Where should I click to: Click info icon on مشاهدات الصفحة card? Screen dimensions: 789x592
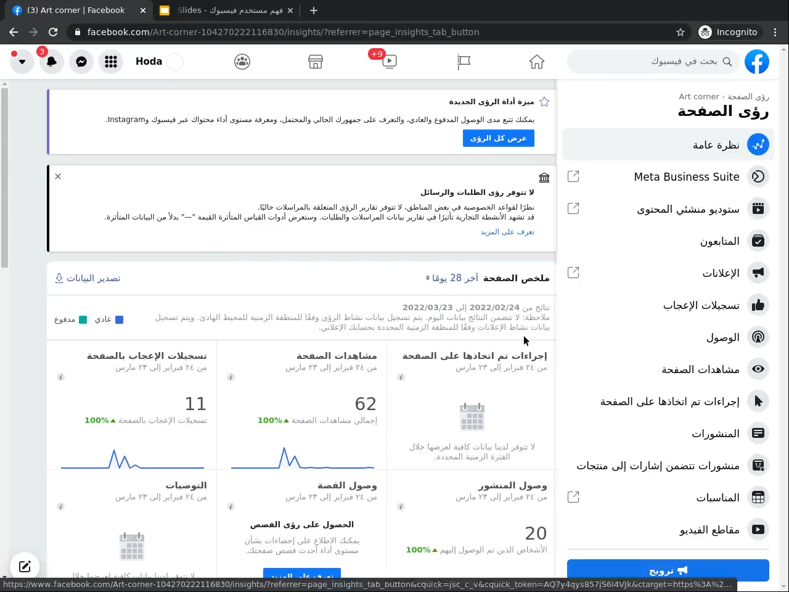[231, 377]
